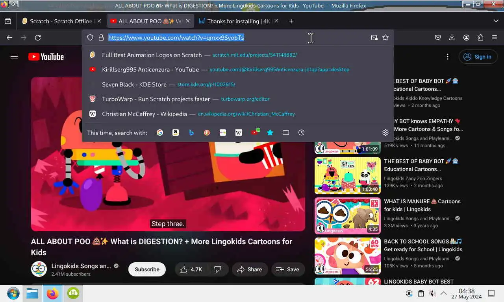
Task: Open the Firefox downloads panel
Action: (x=452, y=37)
